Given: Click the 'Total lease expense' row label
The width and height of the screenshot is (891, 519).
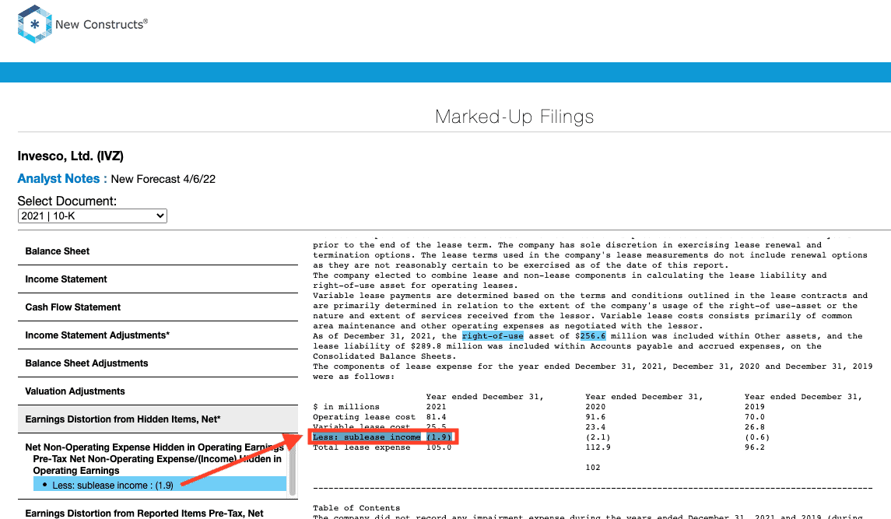Looking at the screenshot, I should pos(361,447).
